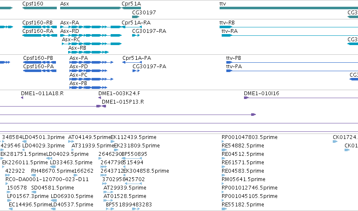Select the LD33463.5prime EST feature
The image size is (358, 211).
[53, 167]
